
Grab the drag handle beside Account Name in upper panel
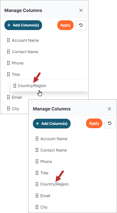click(x=8, y=40)
